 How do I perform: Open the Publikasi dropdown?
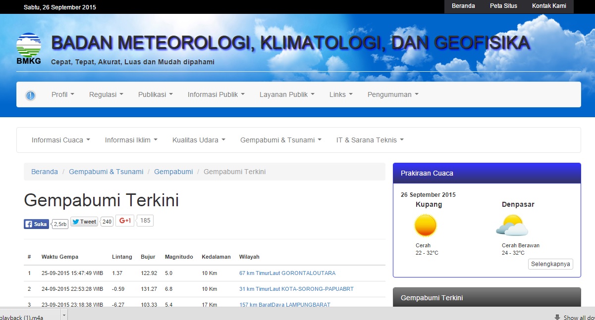(156, 94)
